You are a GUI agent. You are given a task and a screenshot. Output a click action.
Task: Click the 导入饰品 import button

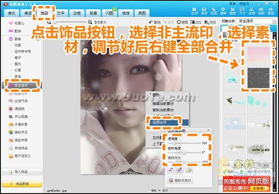(22, 172)
